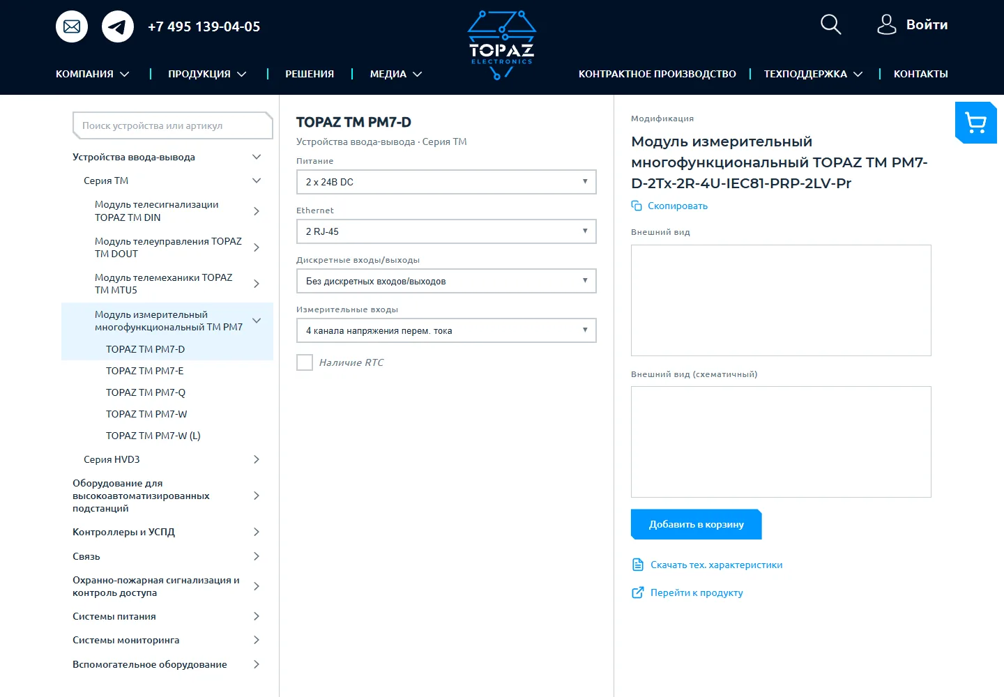
Task: Click the copy icon beside Скопировать
Action: coord(637,206)
